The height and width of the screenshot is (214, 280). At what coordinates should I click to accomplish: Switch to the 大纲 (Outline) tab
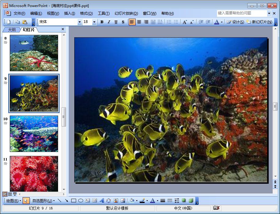point(12,30)
